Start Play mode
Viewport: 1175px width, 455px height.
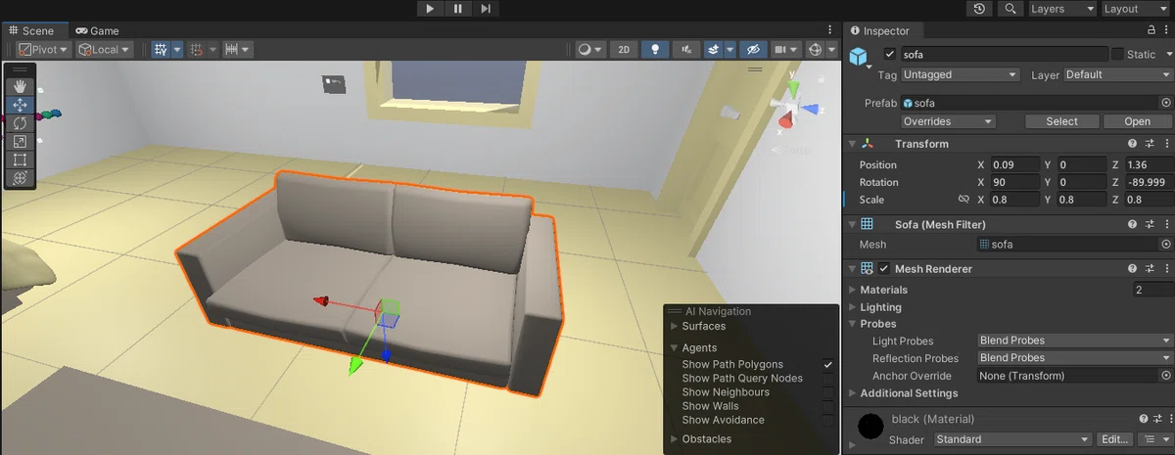[430, 9]
